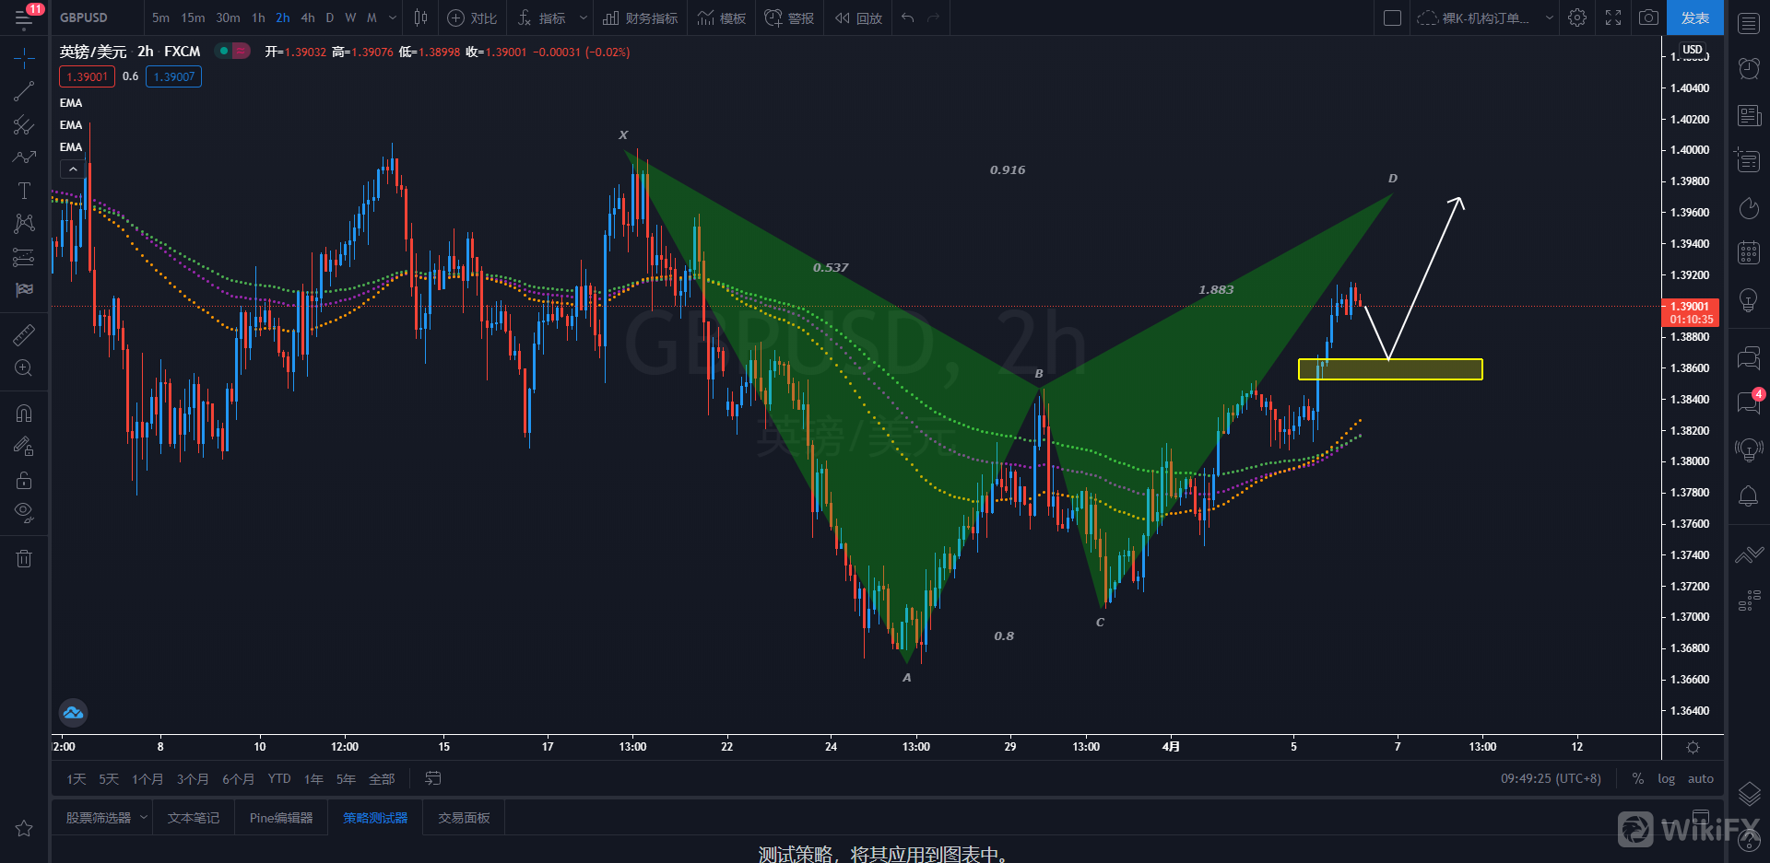Take a chart snapshot with camera icon
Image resolution: width=1770 pixels, height=863 pixels.
(1648, 17)
